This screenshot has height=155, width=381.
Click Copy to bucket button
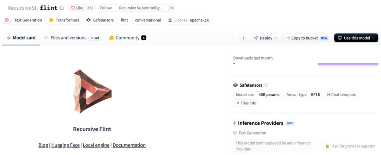(x=307, y=38)
